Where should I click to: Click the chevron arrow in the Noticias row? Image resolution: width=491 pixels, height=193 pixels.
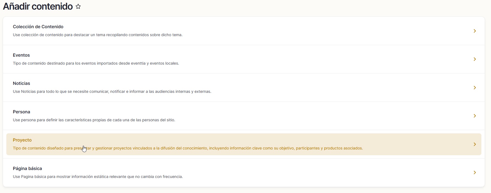point(475,88)
